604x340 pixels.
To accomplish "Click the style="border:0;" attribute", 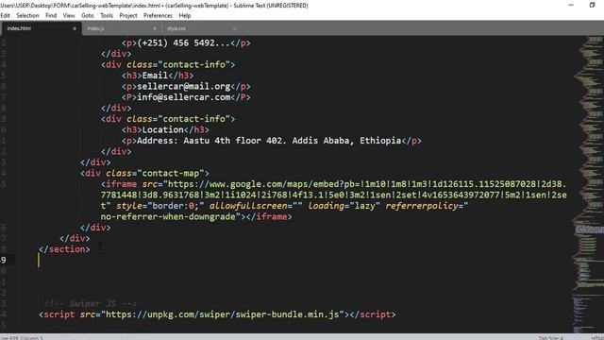I will click(x=159, y=206).
